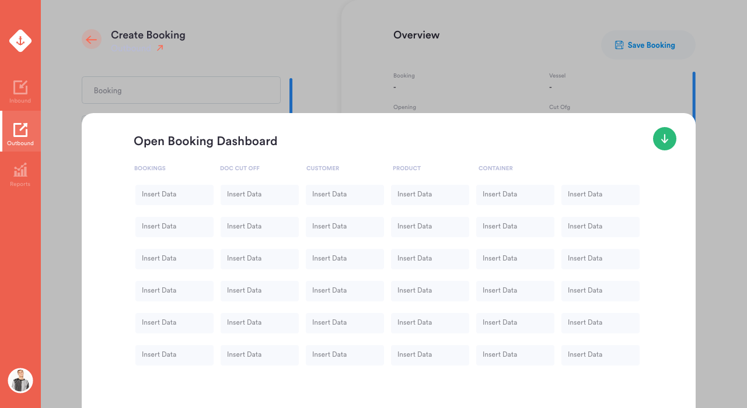747x408 pixels.
Task: Select the Outbound sidebar icon
Action: [20, 129]
